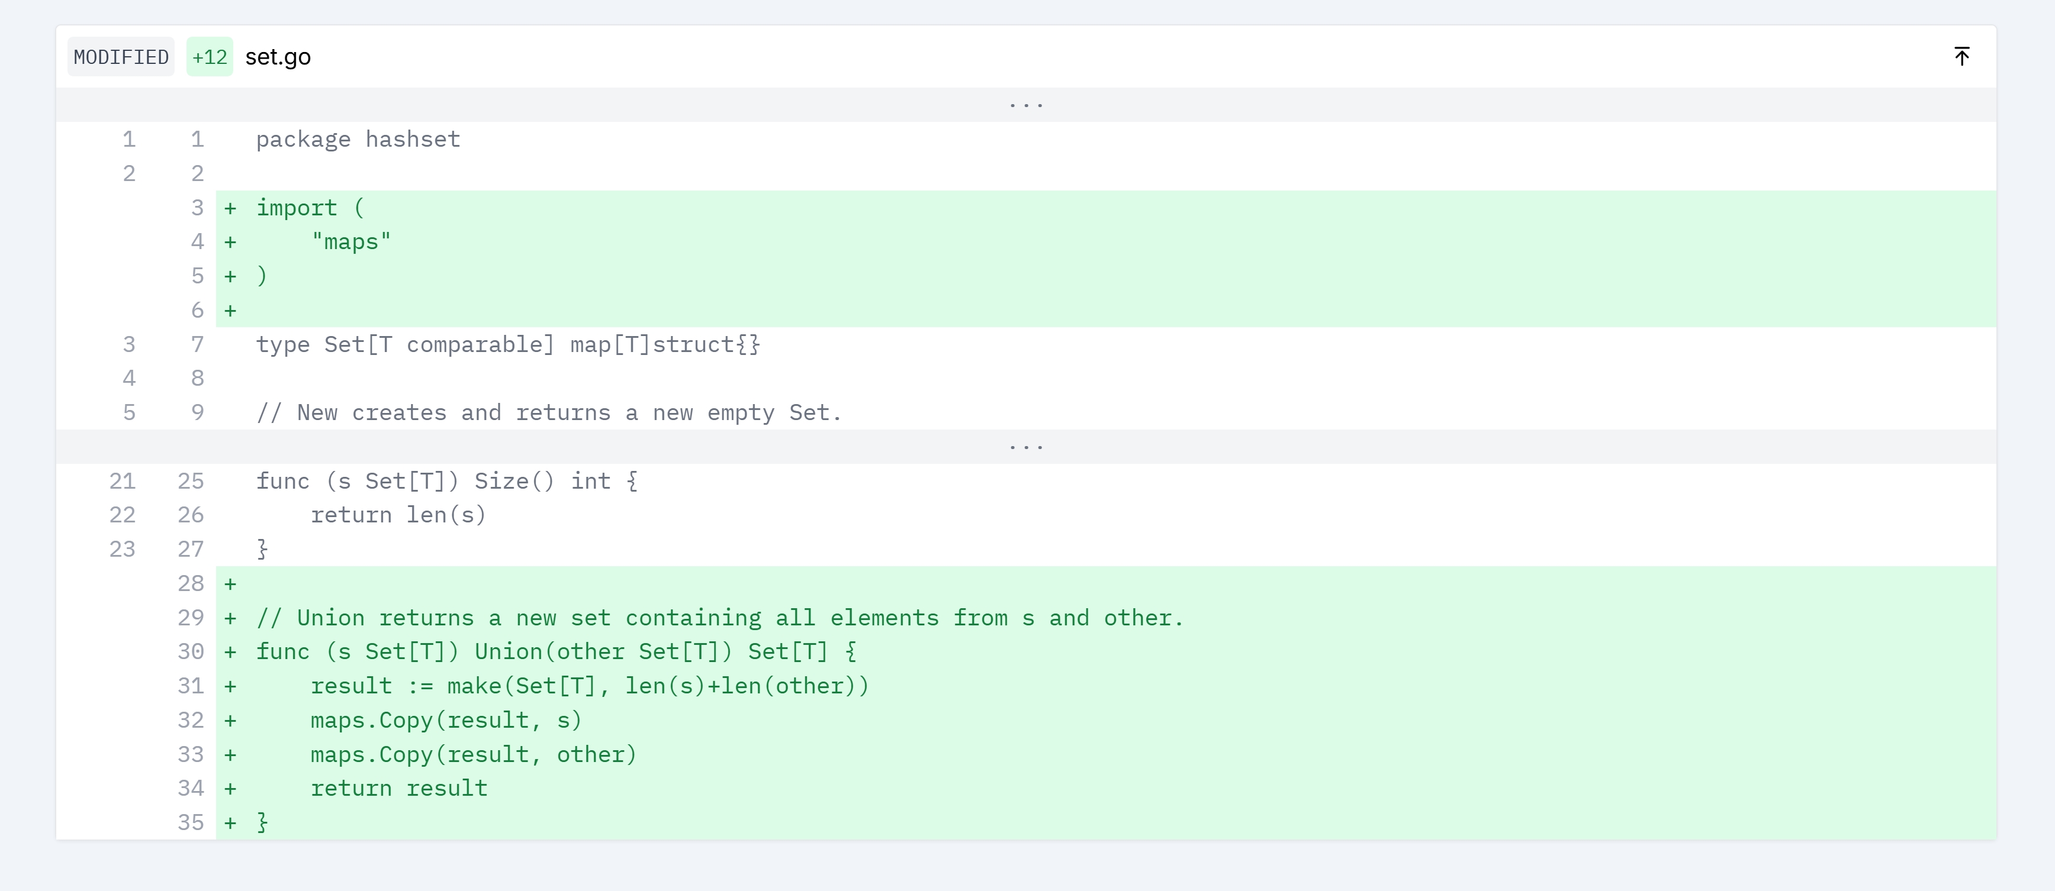Viewport: 2055px width, 891px height.
Task: Click the MODIFIED status badge
Action: tap(120, 57)
